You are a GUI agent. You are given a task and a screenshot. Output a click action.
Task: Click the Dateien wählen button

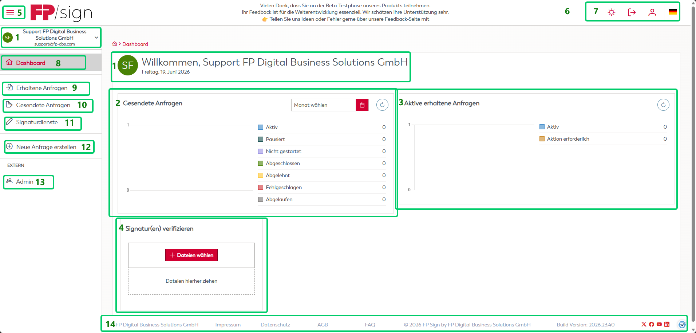(191, 255)
